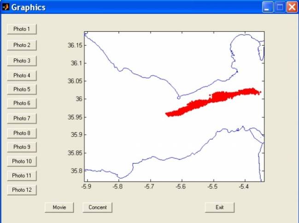The height and width of the screenshot is (223, 299).
Task: Exit the Graphics window
Action: 220,207
